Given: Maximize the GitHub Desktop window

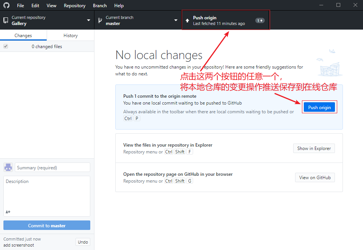Looking at the screenshot, I should coord(338,5).
